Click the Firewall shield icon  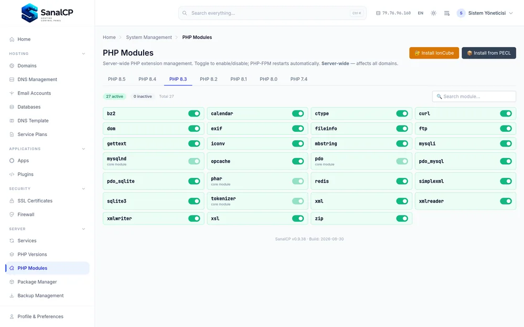[x=12, y=215]
